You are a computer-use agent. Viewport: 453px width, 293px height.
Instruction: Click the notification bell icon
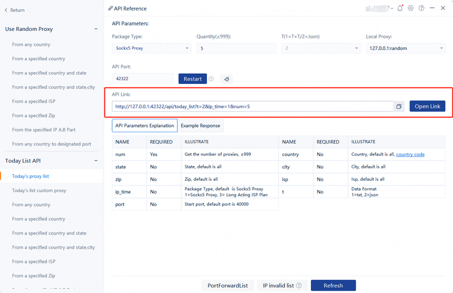401,8
